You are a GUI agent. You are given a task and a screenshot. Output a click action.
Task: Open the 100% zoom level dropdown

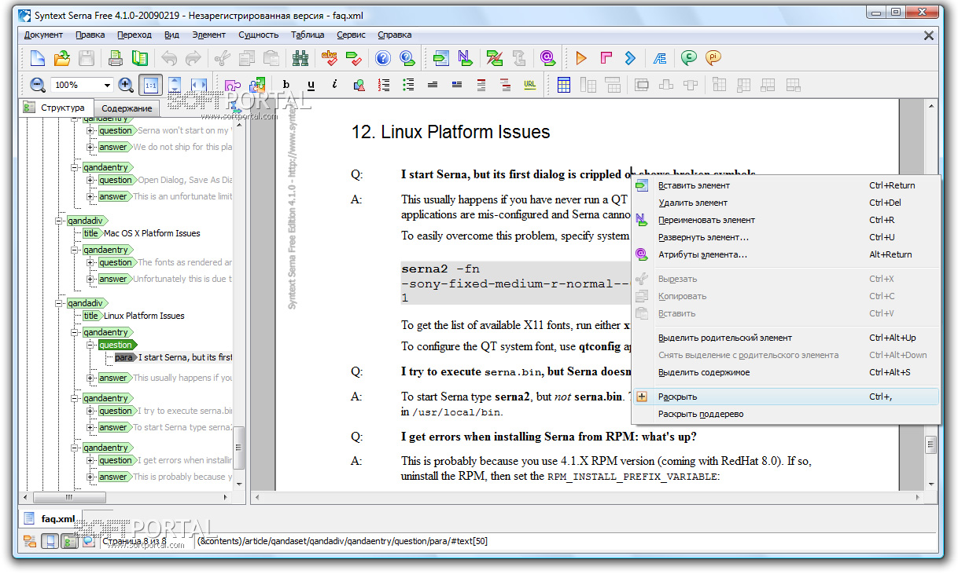[x=107, y=85]
